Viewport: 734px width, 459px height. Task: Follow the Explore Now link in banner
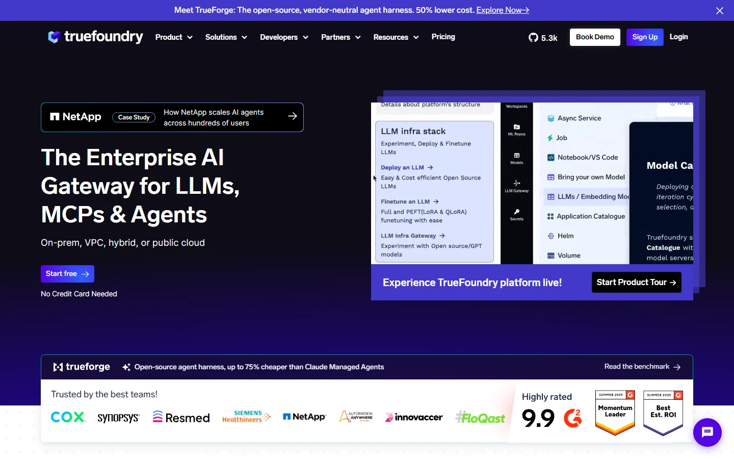[503, 10]
